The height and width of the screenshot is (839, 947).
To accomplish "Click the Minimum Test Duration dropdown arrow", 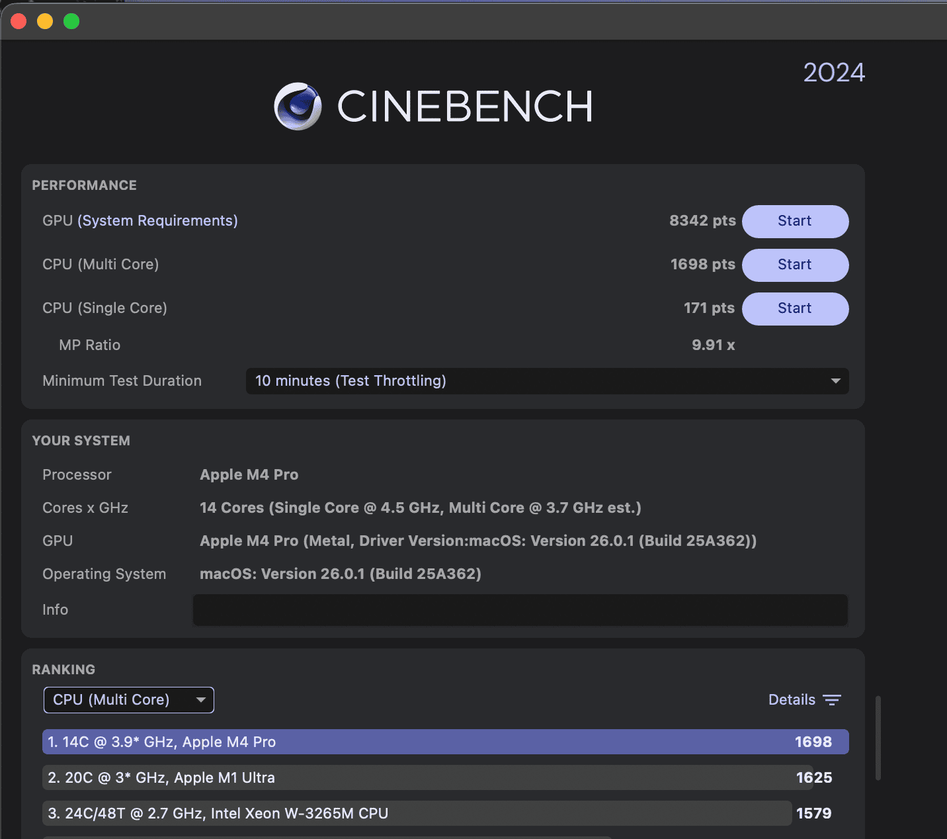I will point(836,381).
